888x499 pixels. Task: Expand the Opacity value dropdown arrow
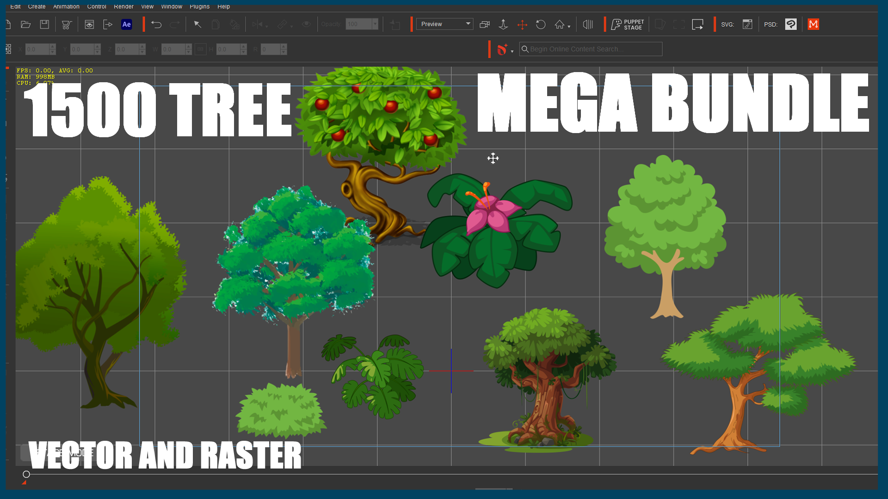[x=375, y=24]
